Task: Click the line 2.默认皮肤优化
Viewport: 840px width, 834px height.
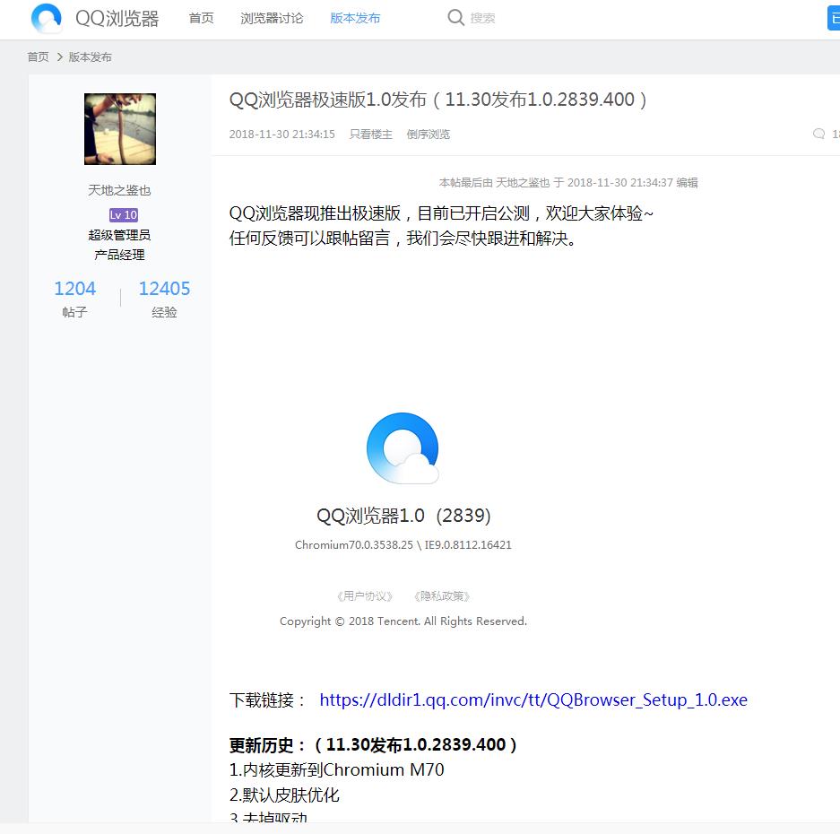Action: point(284,795)
